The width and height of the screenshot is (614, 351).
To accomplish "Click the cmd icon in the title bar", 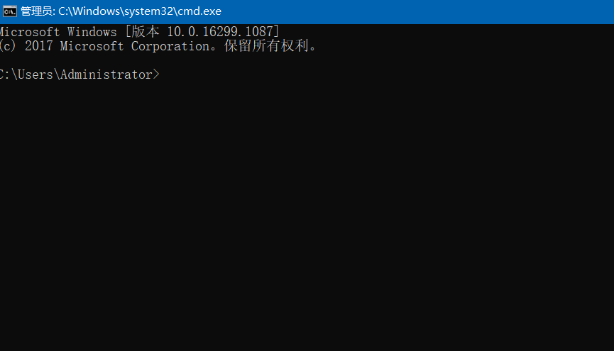I will pyautogui.click(x=10, y=11).
